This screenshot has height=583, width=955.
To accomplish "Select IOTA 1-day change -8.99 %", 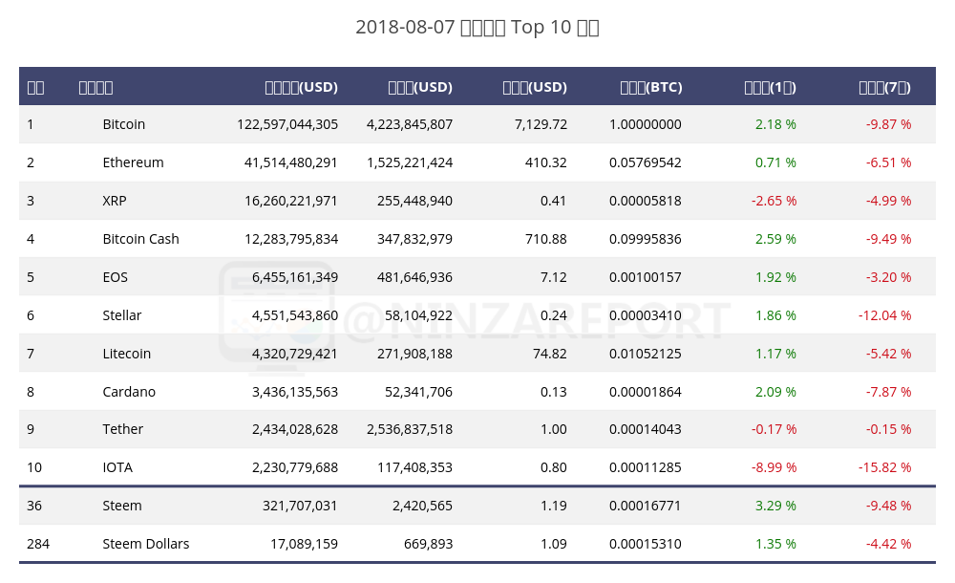I will (x=774, y=467).
